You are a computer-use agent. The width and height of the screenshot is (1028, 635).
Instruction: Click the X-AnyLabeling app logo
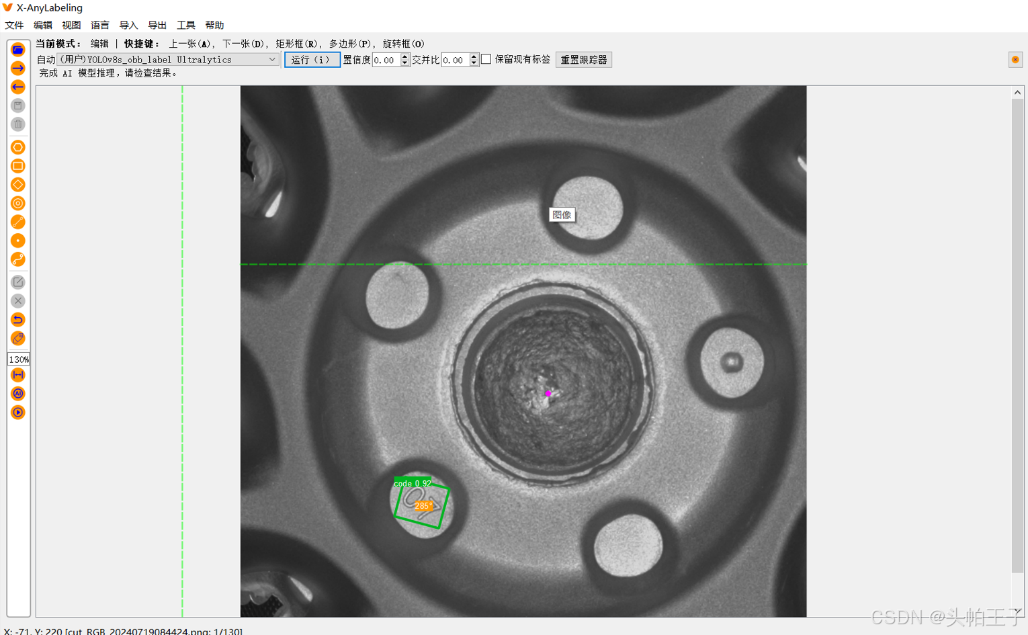click(x=7, y=7)
